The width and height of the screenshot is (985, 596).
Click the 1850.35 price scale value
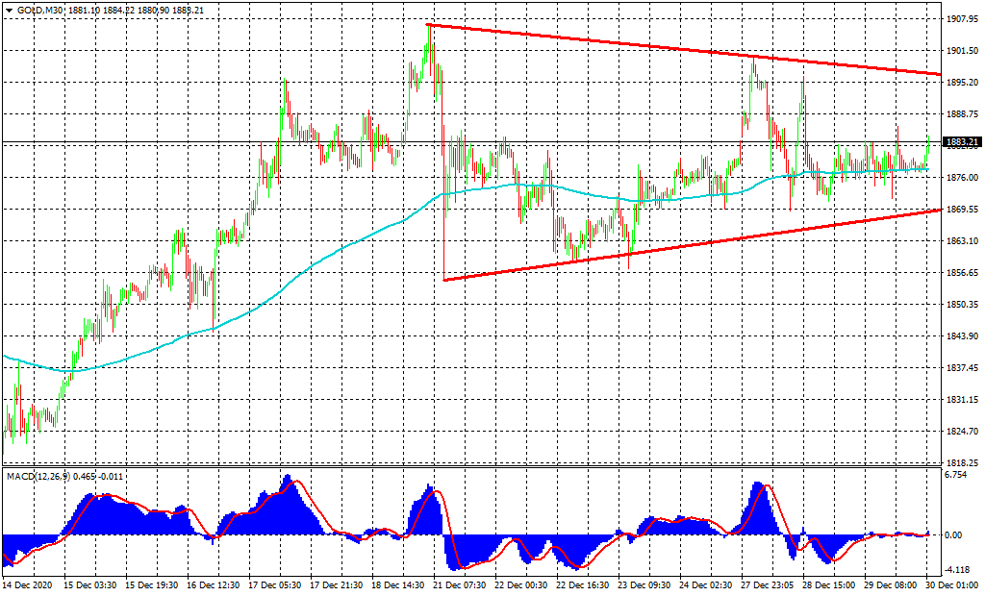pyautogui.click(x=961, y=305)
